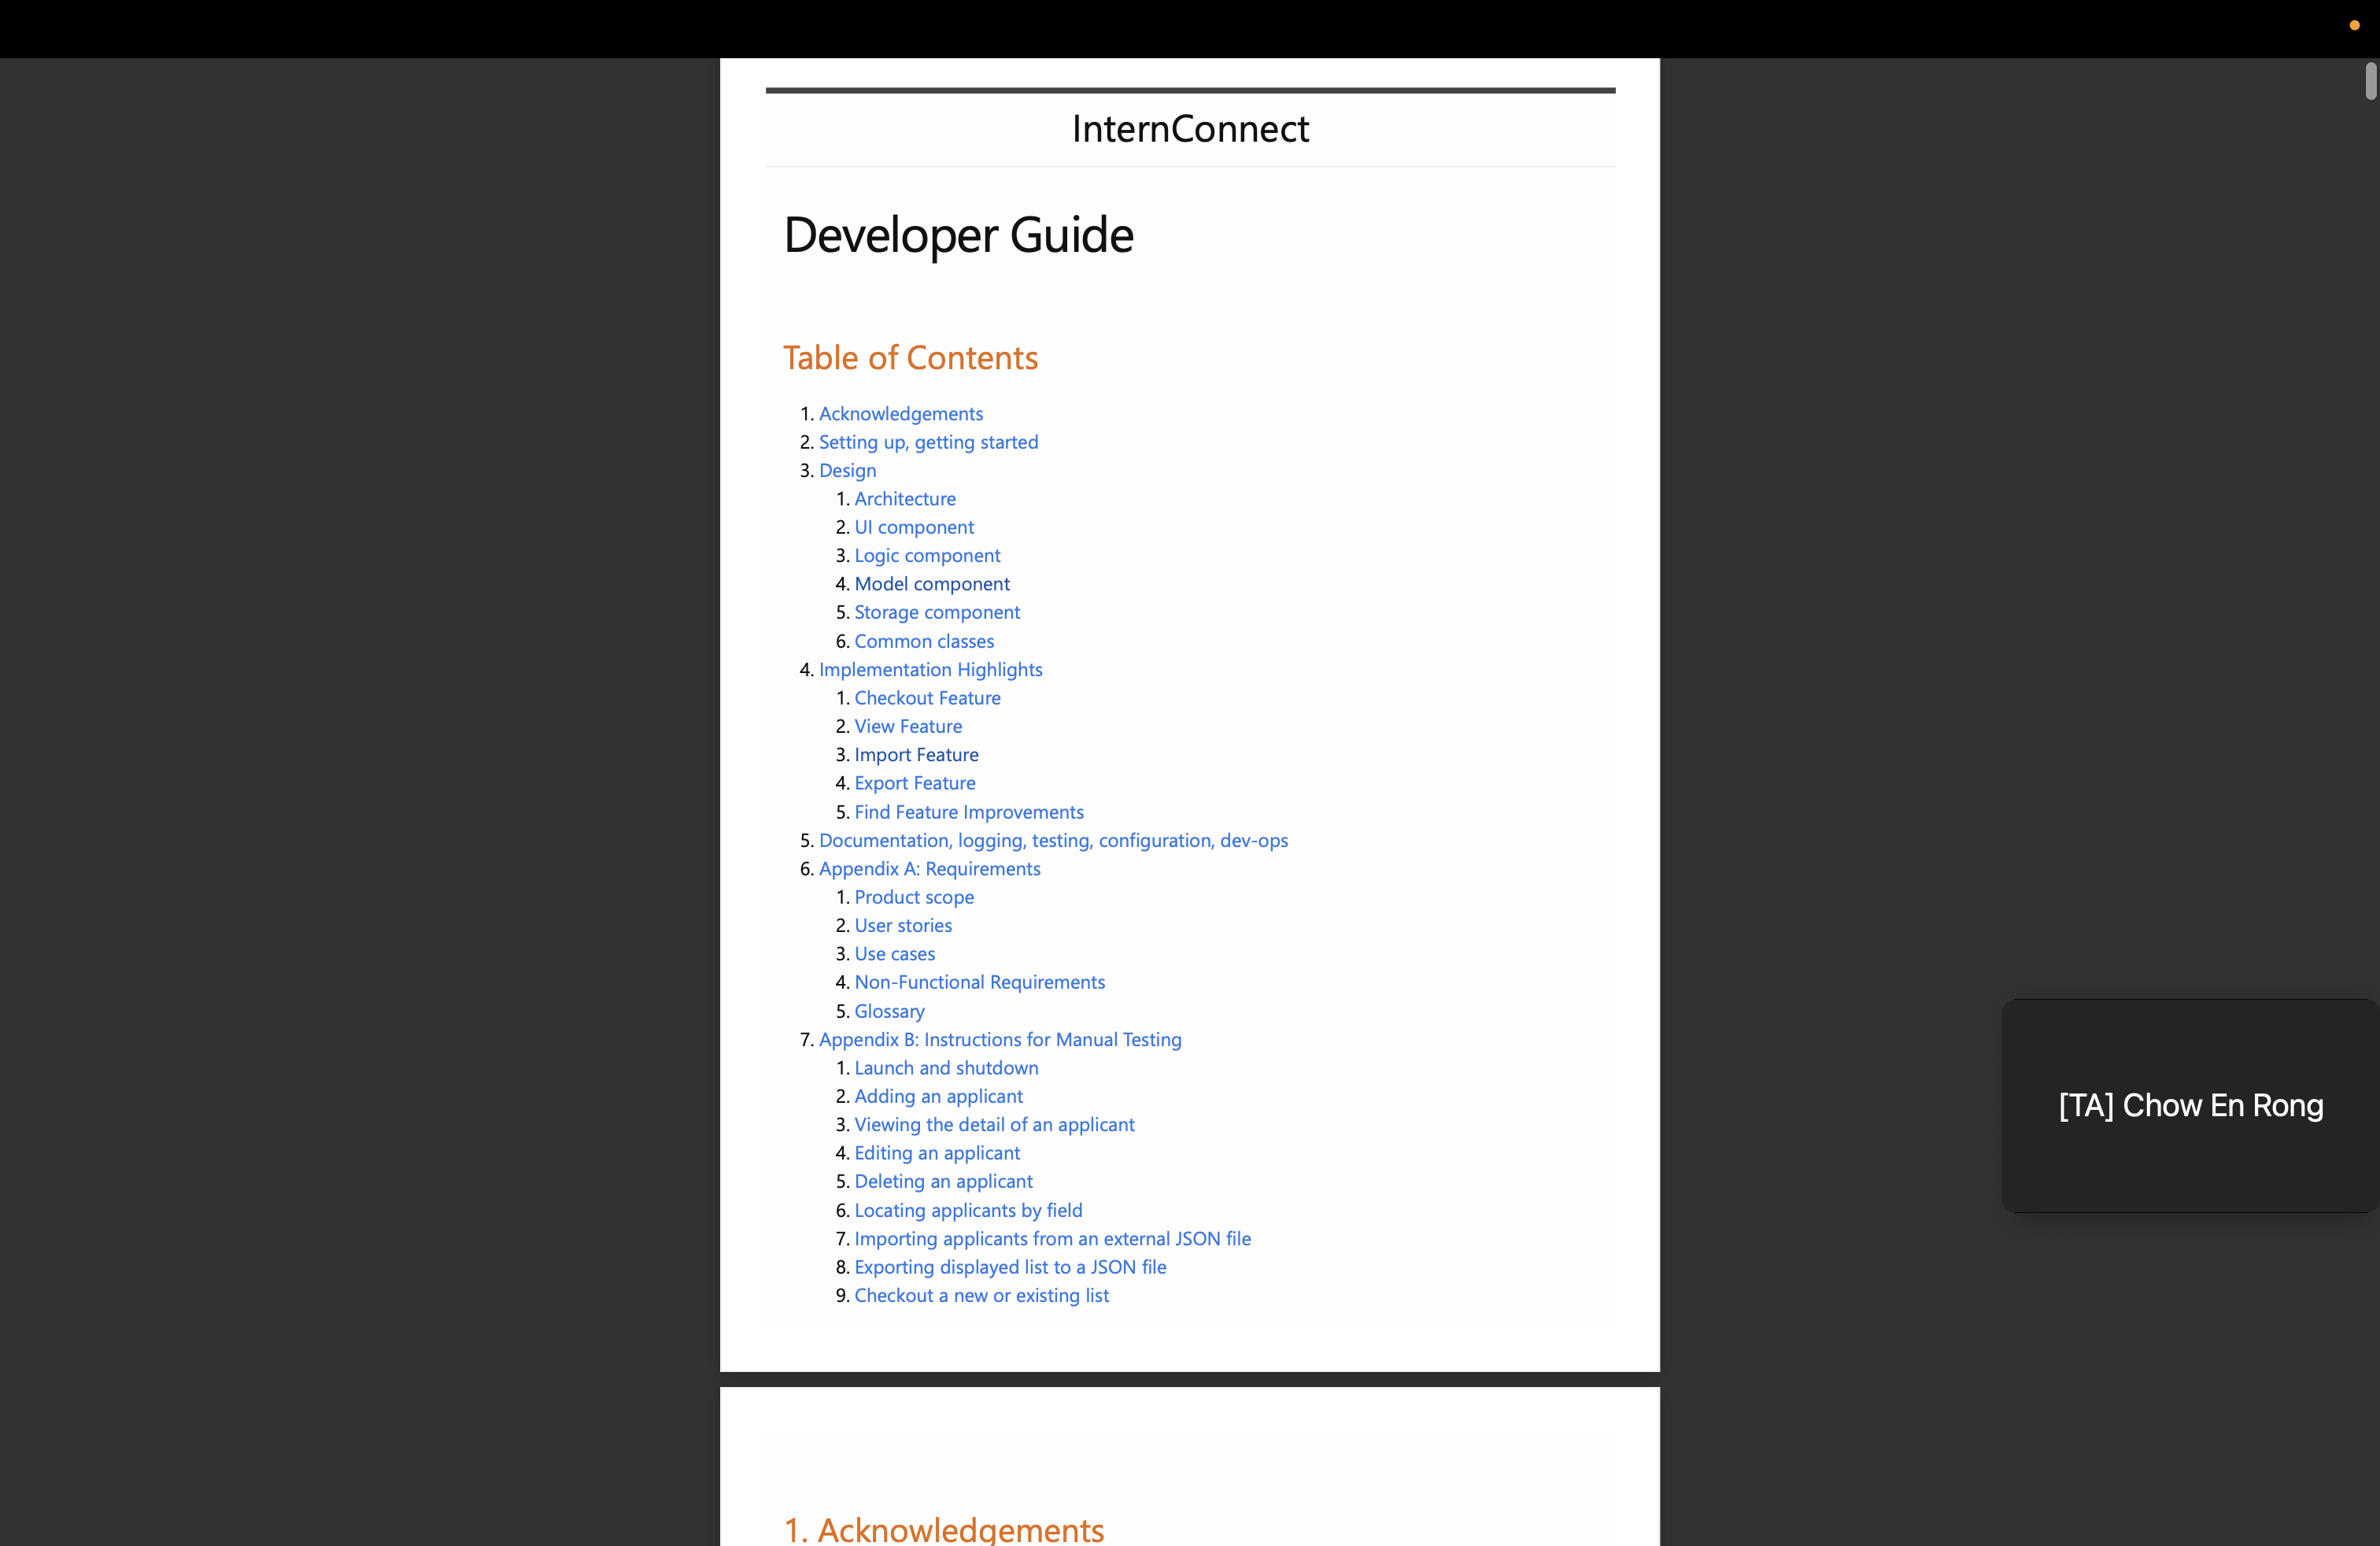Go to Checkout Feature section

click(926, 698)
